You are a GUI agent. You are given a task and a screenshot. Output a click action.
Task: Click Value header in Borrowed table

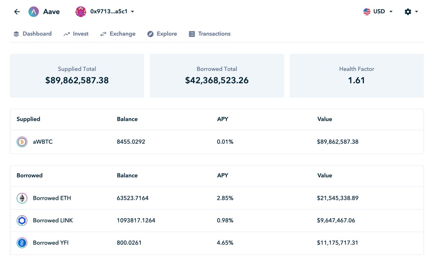[324, 175]
